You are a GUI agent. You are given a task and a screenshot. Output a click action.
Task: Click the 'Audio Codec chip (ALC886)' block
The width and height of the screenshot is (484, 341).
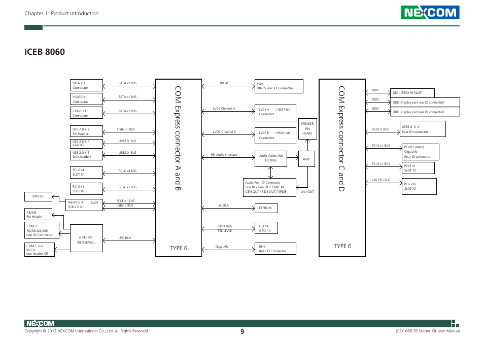271,159
